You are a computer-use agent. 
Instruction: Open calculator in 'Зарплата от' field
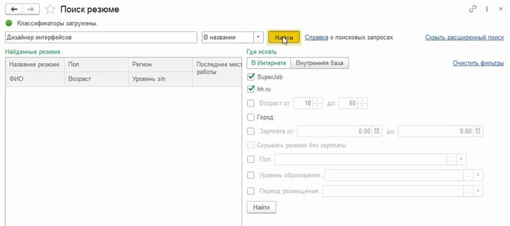(377, 131)
